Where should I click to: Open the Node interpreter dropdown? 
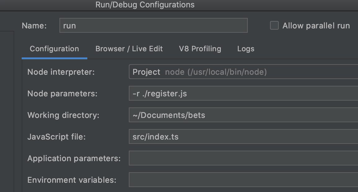[243, 72]
